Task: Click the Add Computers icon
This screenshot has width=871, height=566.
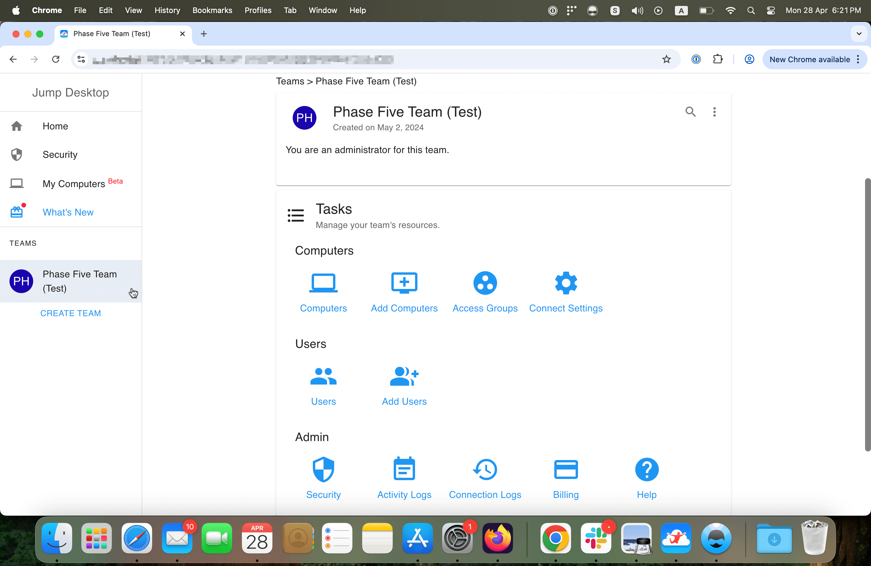Action: [404, 283]
